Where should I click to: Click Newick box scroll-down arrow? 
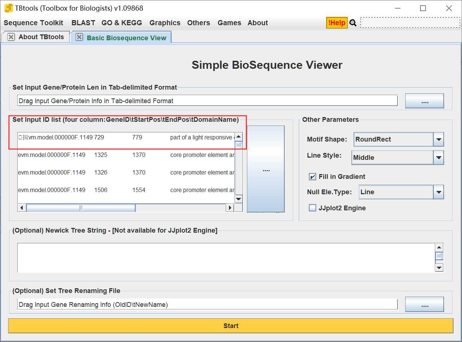point(439,268)
